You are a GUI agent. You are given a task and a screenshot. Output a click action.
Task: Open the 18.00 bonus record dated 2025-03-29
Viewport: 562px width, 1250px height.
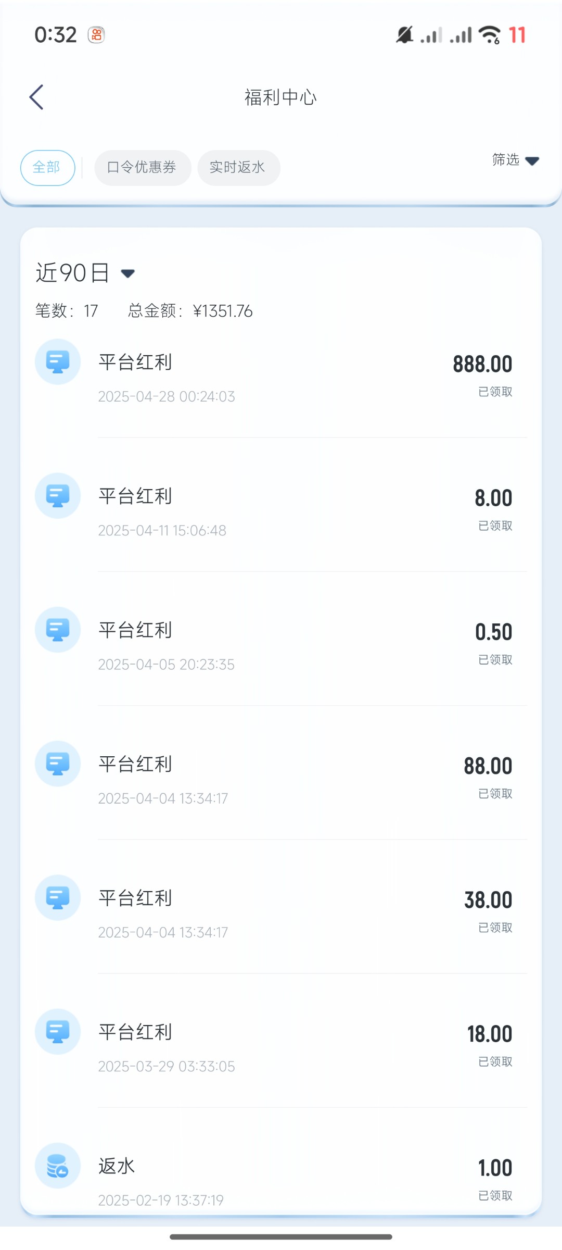(x=281, y=1047)
